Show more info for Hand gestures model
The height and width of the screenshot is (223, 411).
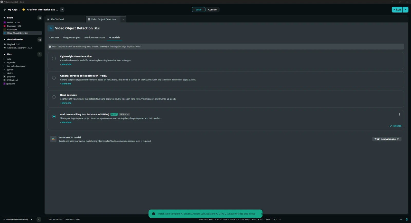pyautogui.click(x=66, y=103)
